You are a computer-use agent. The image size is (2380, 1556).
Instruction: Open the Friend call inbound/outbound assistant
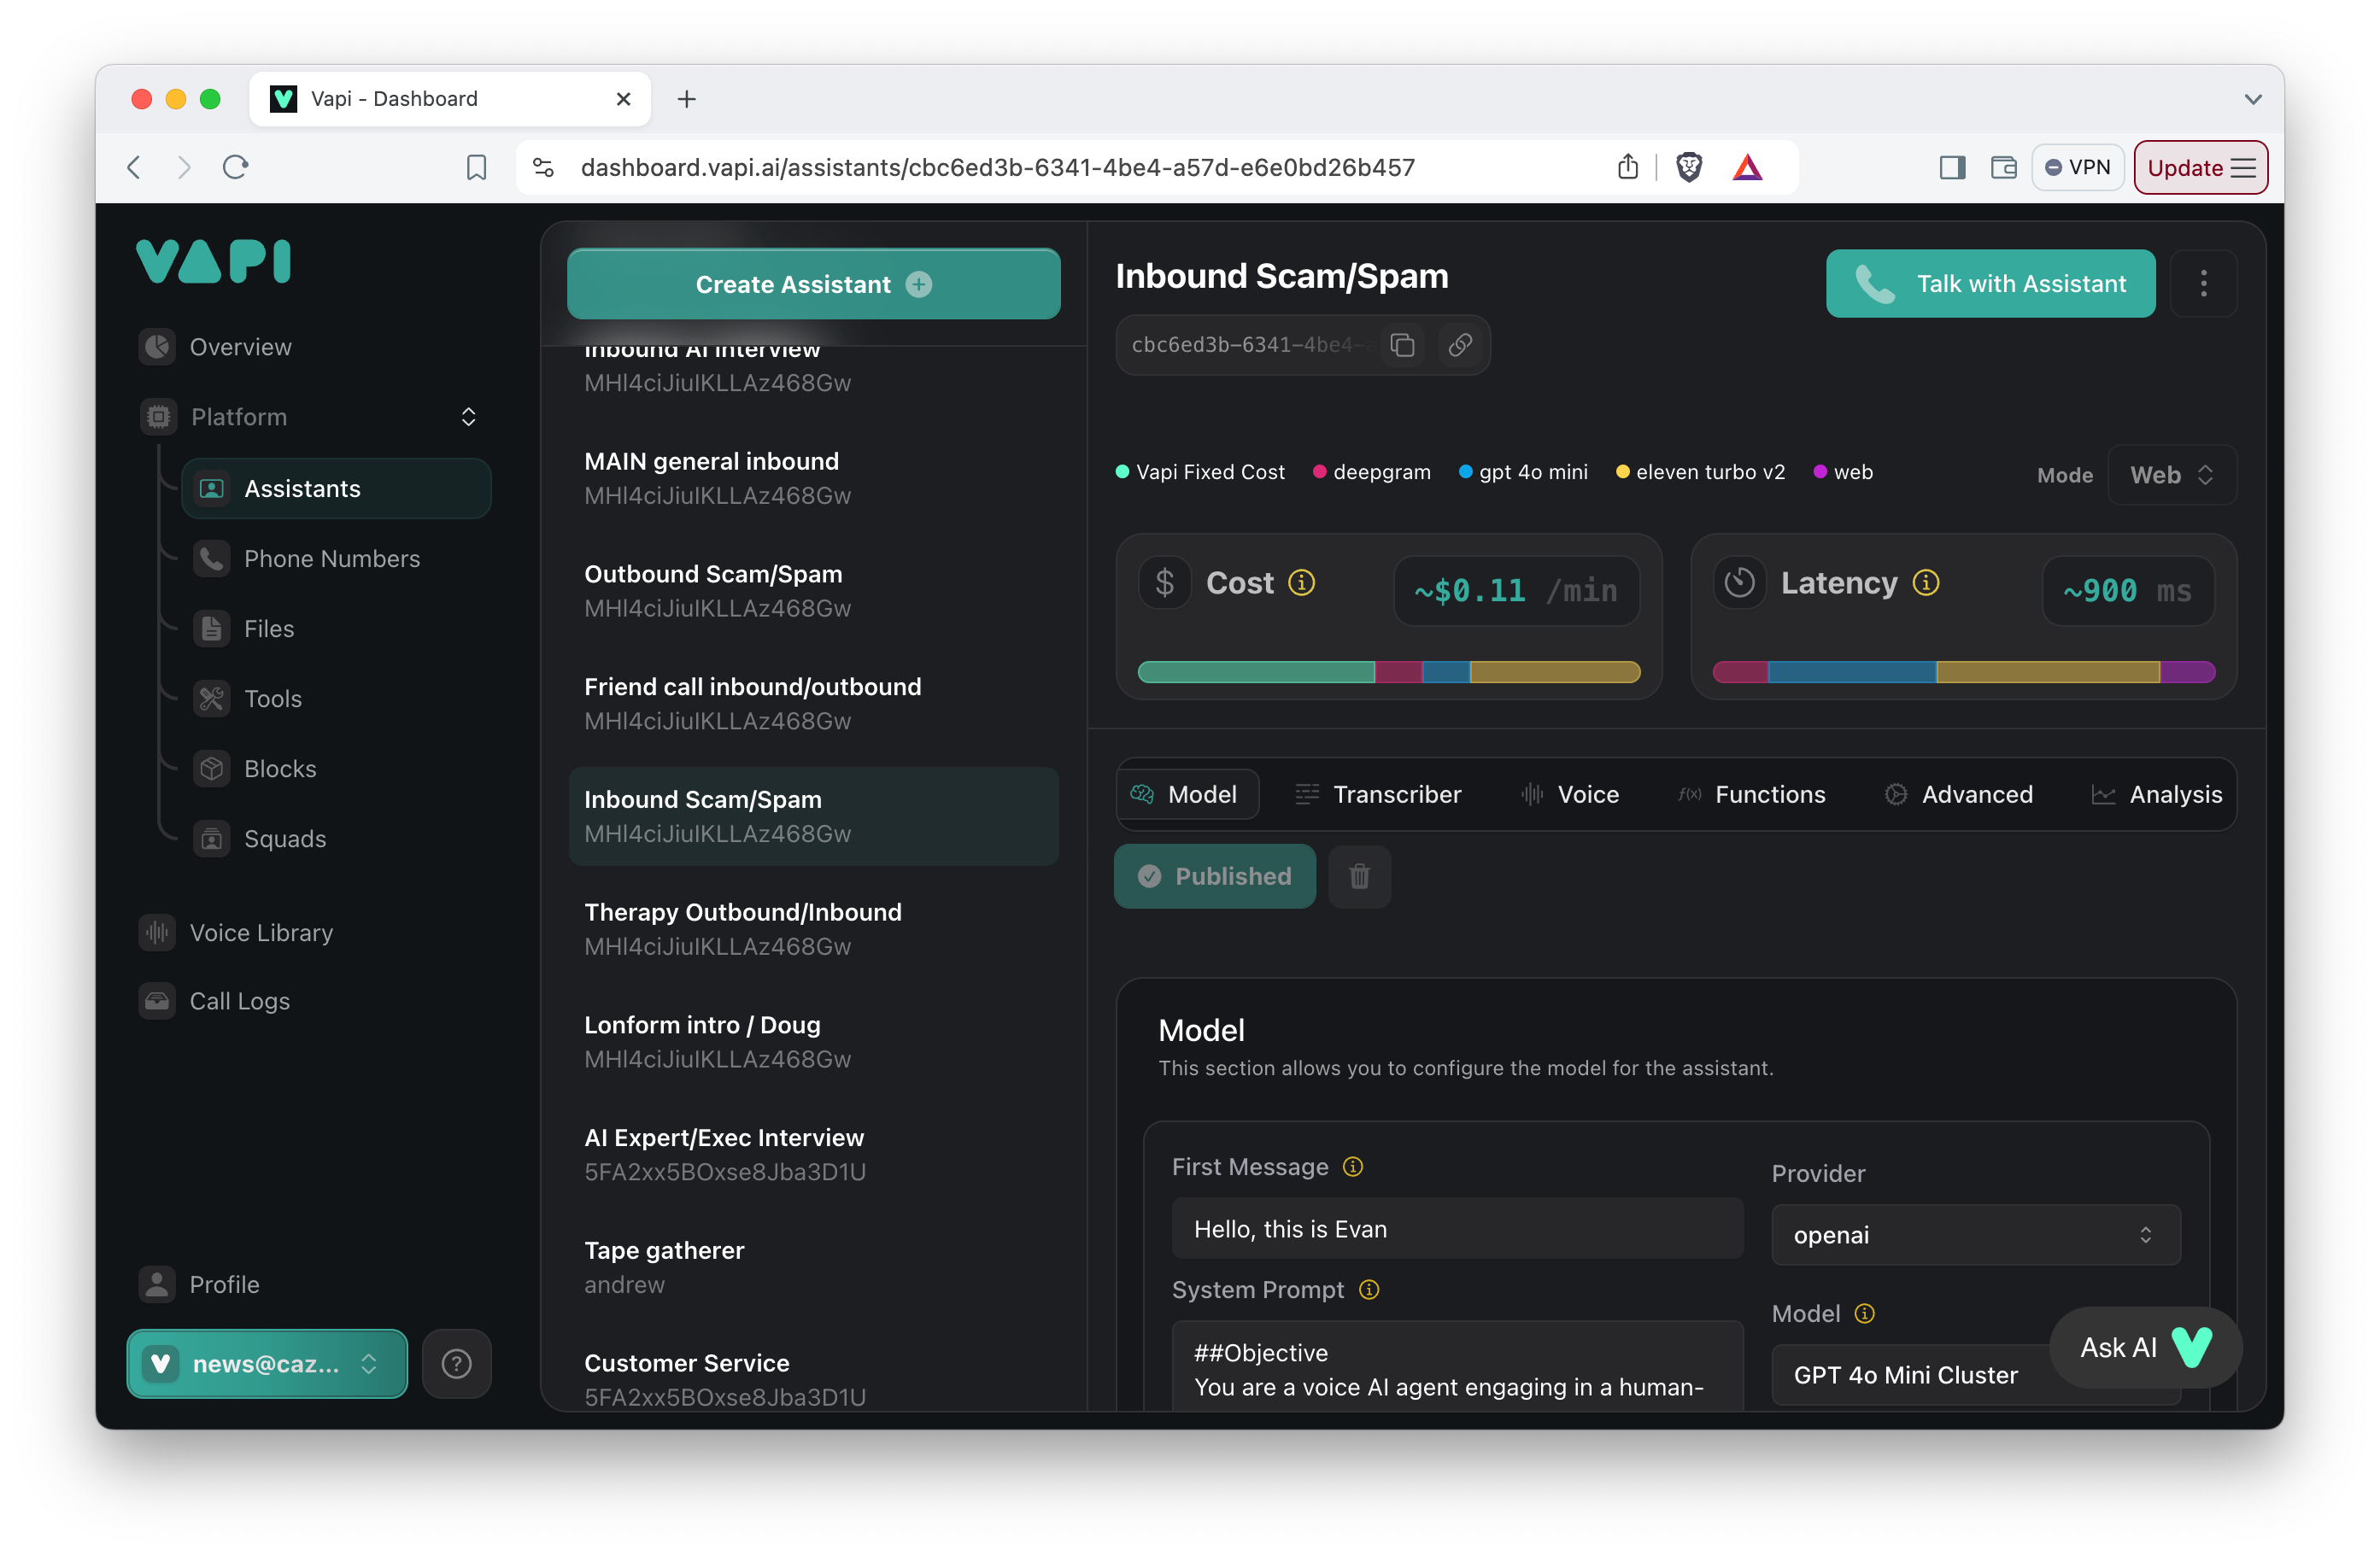(813, 703)
